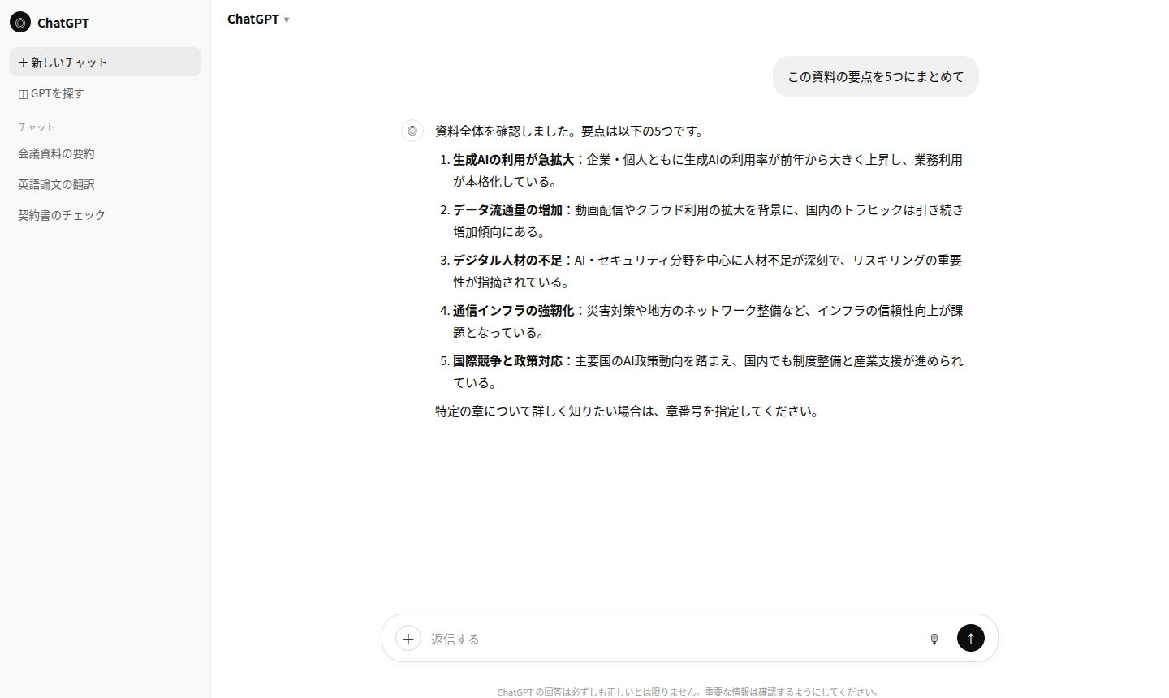Click the user message この資料の要点を5つにまとめて
1169x698 pixels.
876,76
